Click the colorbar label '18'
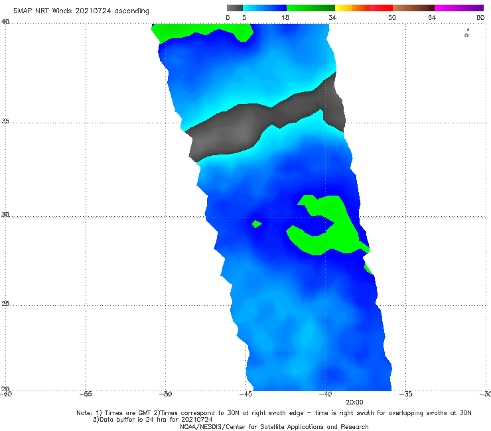Screen dimensions: 491x431 (285, 18)
